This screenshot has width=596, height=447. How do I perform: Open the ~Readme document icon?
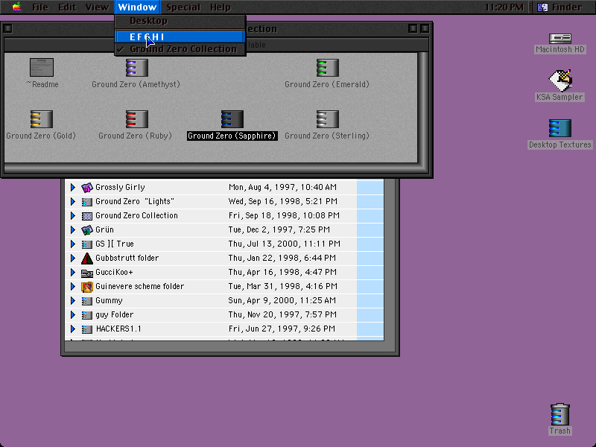pos(42,67)
